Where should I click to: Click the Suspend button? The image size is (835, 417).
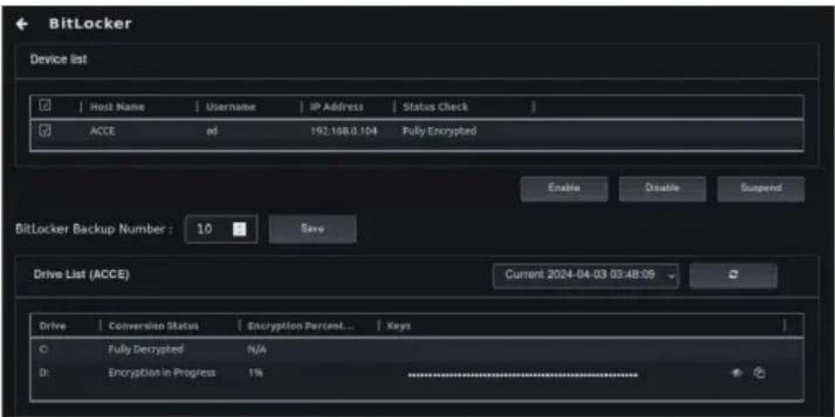(x=761, y=188)
